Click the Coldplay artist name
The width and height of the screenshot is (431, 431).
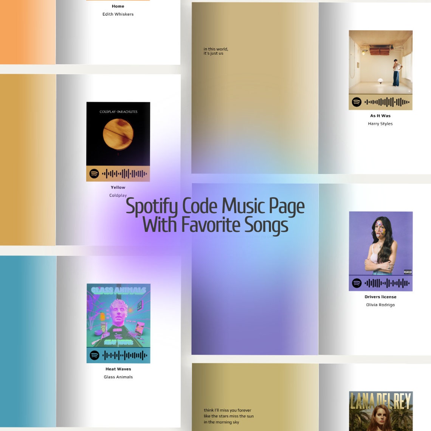click(x=118, y=195)
